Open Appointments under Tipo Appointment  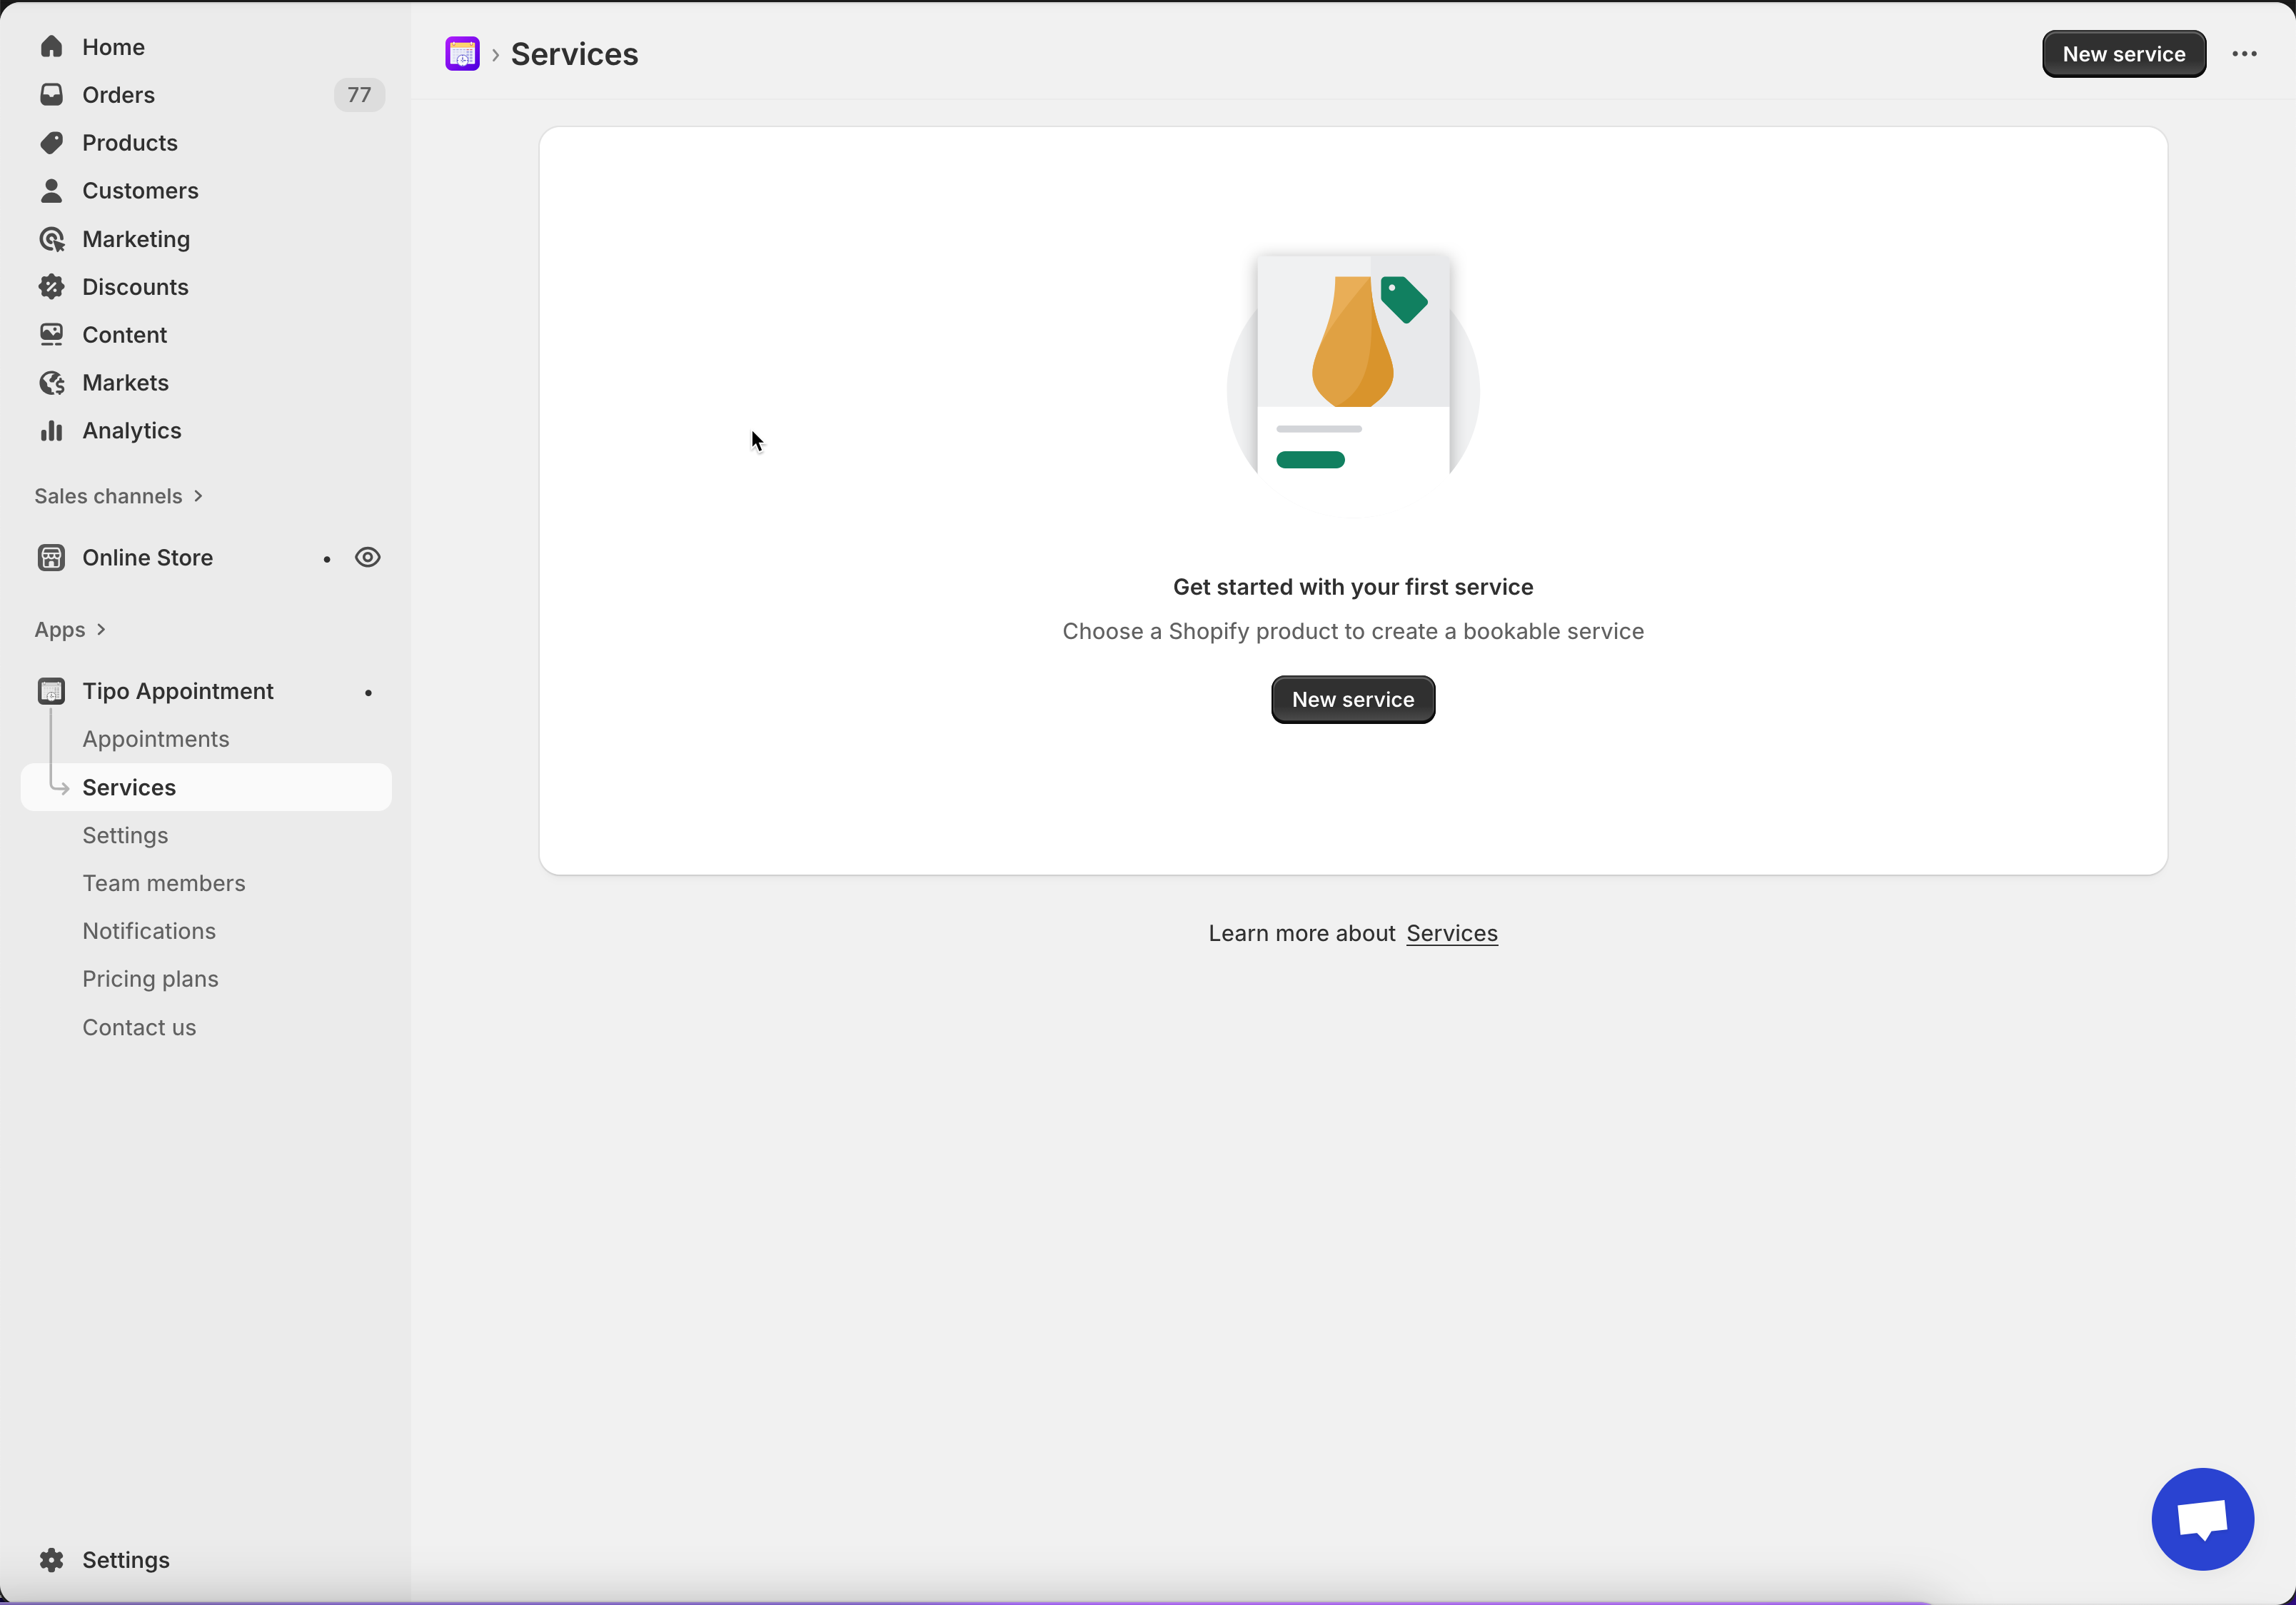[155, 739]
